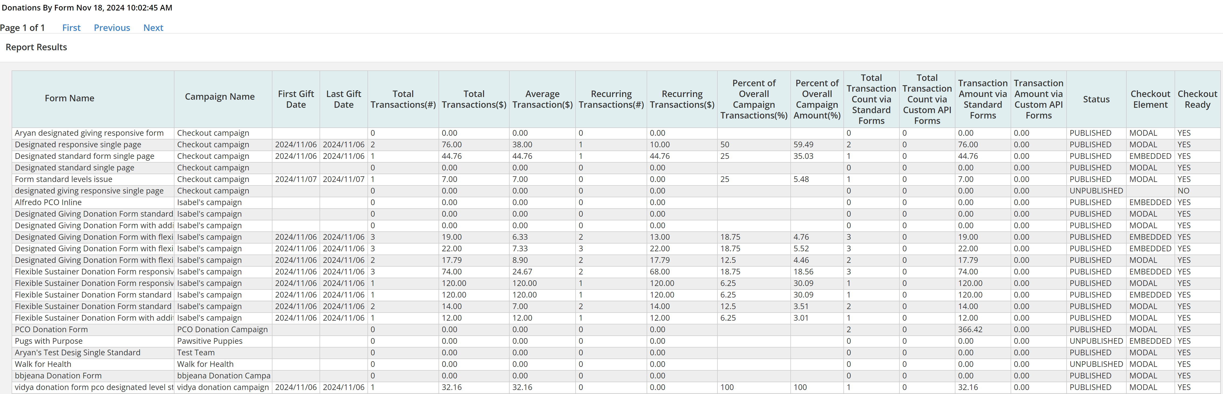The height and width of the screenshot is (394, 1223).
Task: Click the 'Report Results' heading
Action: pyautogui.click(x=36, y=47)
